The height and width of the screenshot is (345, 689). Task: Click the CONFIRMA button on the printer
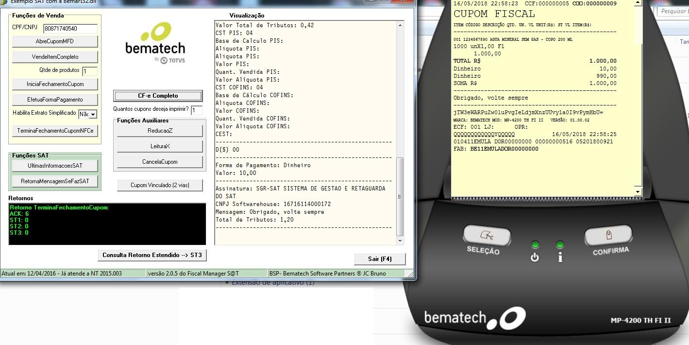pos(608,236)
